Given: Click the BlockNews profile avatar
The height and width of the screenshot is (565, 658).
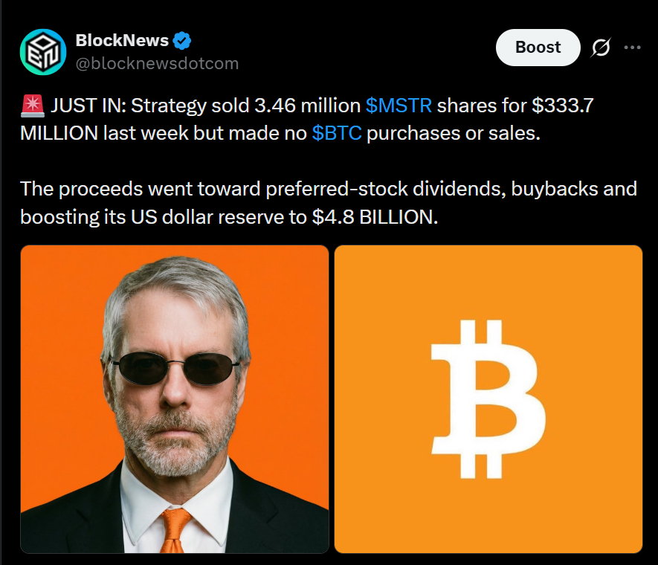Looking at the screenshot, I should [x=43, y=52].
